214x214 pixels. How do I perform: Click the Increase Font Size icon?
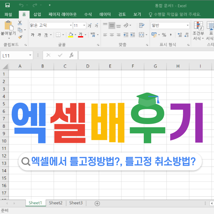pos(90,25)
